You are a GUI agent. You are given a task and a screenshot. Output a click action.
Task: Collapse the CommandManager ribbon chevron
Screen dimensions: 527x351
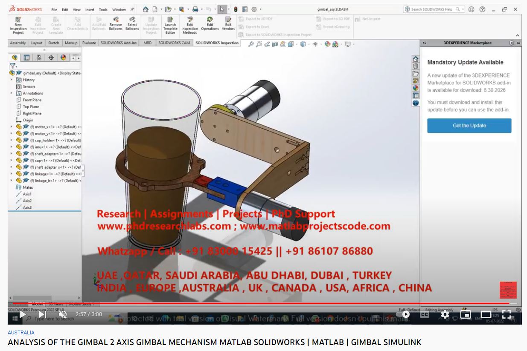[x=518, y=35]
